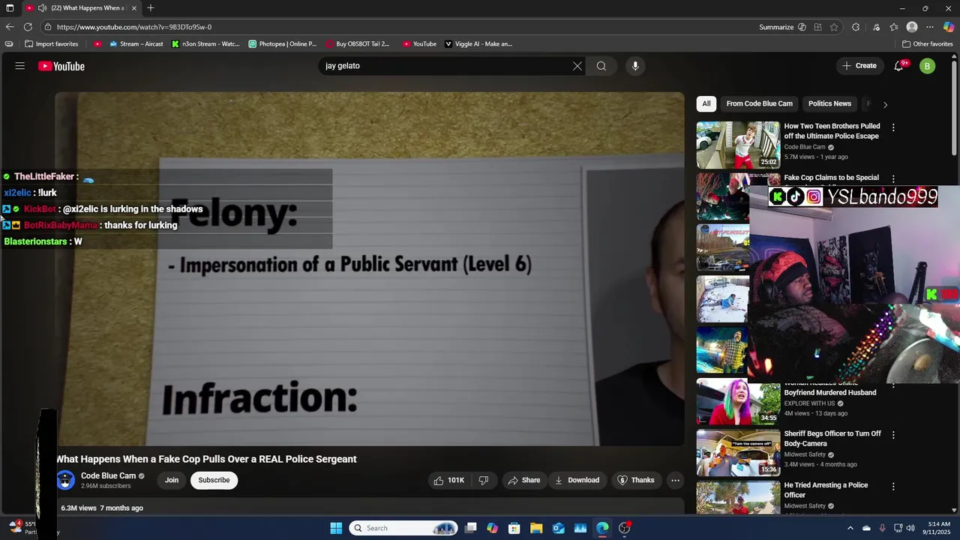The width and height of the screenshot is (960, 540).
Task: Open He Tried Arresting a Police Officer title
Action: [826, 490]
